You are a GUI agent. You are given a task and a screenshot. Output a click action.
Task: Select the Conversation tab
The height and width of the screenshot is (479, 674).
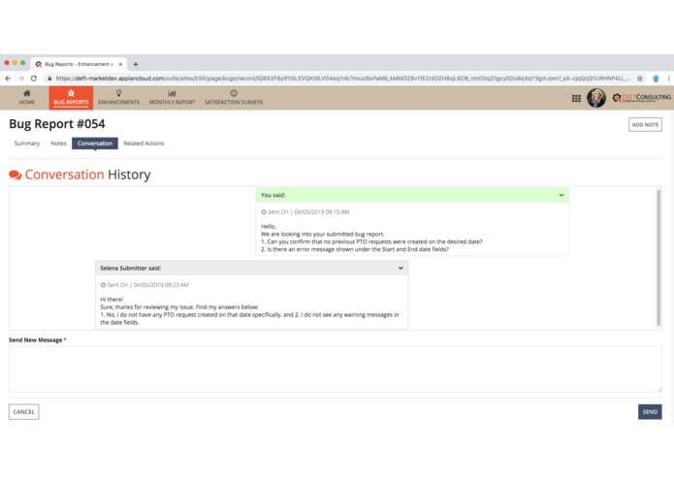[x=95, y=144]
